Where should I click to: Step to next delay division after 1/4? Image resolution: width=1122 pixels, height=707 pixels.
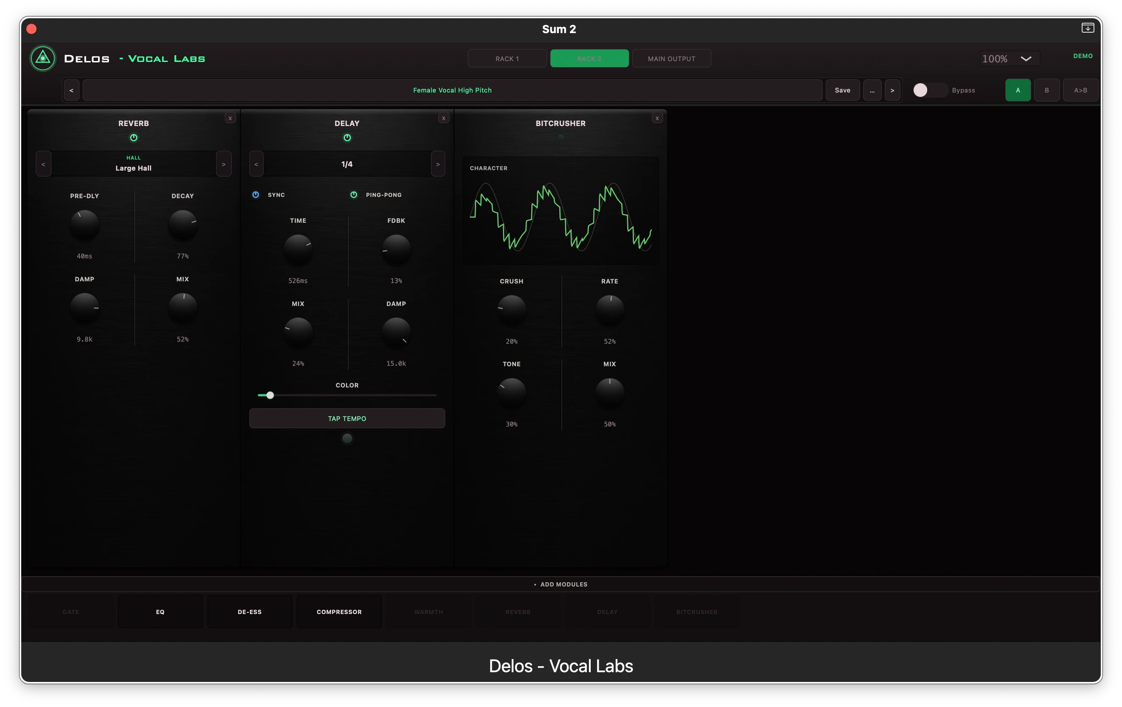coord(438,164)
